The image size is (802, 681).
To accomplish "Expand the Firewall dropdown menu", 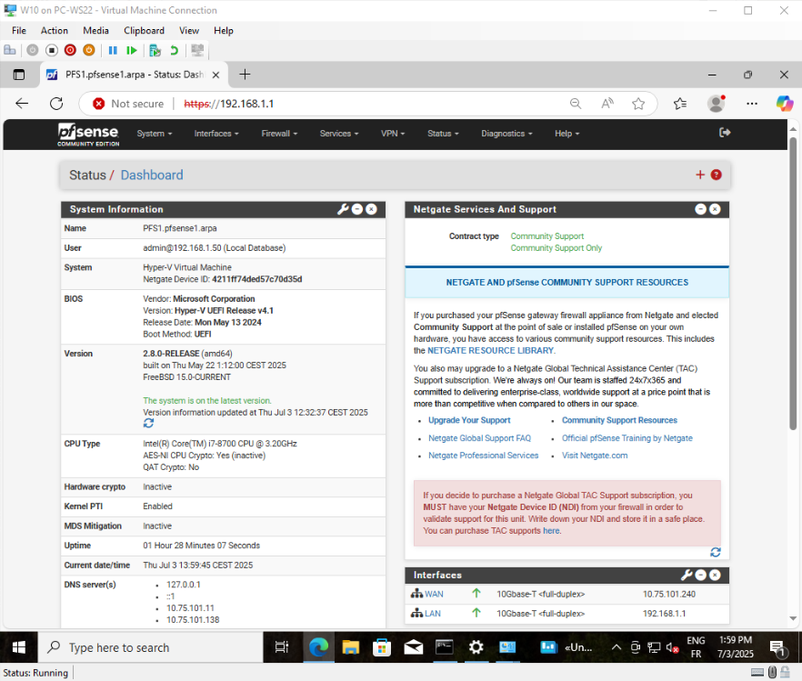I will 279,134.
